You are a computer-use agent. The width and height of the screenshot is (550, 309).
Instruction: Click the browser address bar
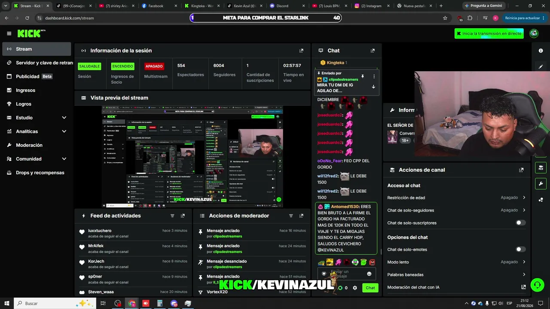pyautogui.click(x=241, y=18)
